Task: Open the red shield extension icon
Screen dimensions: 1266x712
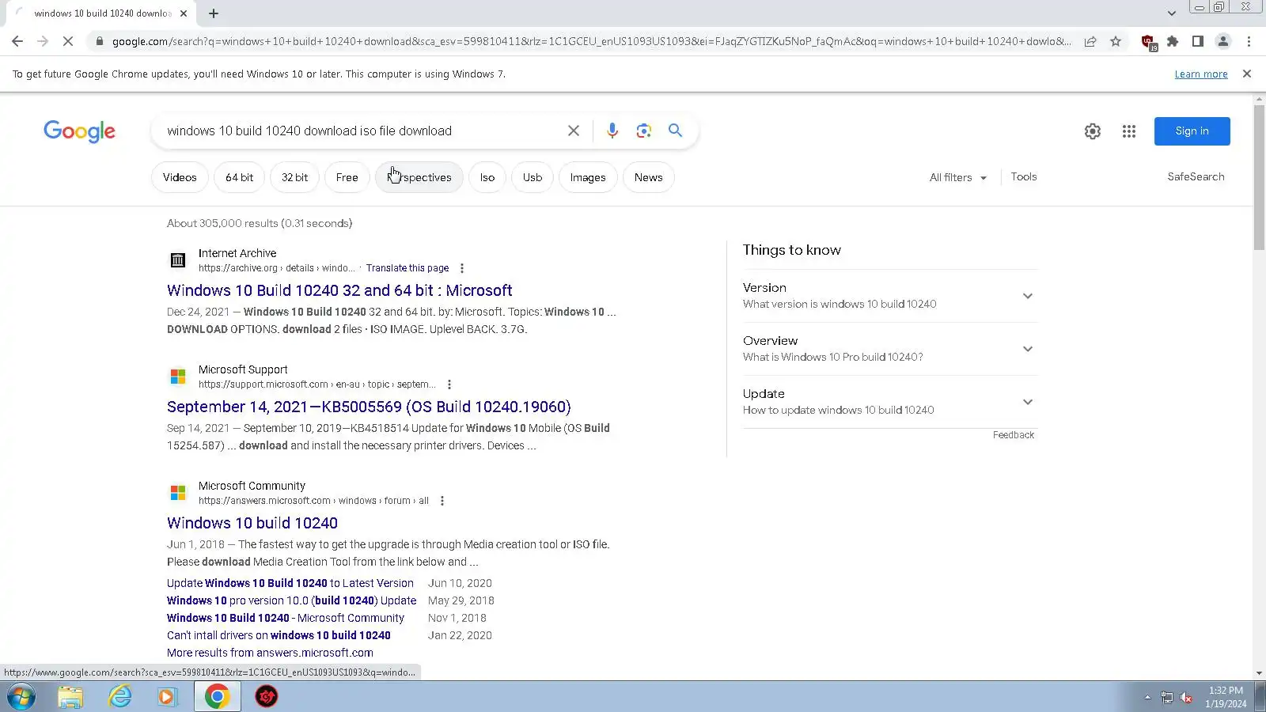Action: coord(1148,42)
